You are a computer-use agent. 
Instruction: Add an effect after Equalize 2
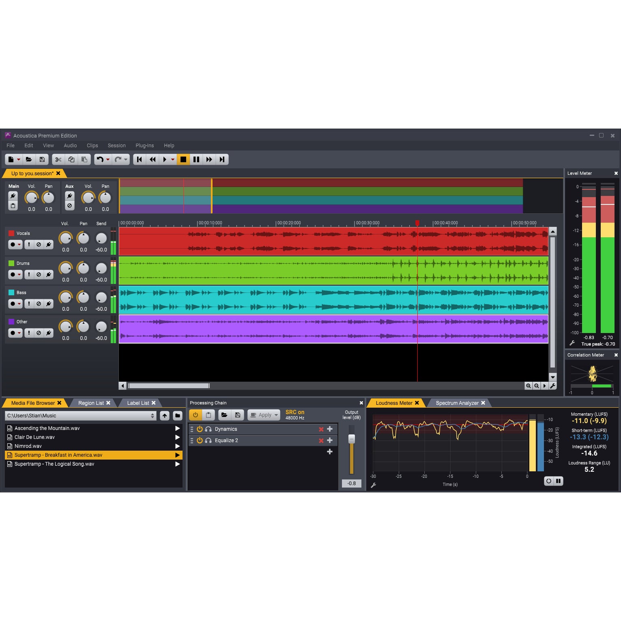(x=330, y=451)
